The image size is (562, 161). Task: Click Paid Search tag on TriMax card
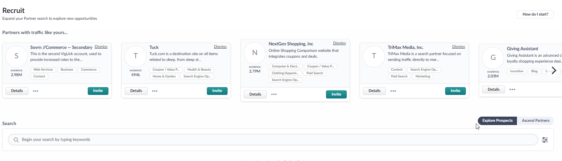click(x=399, y=76)
